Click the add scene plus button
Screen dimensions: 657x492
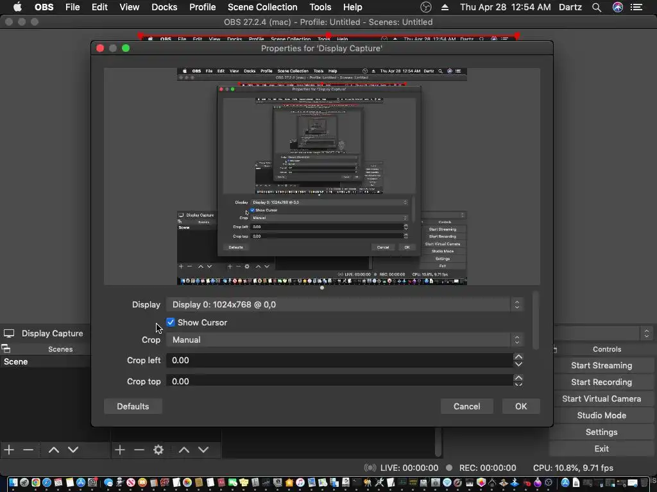9,450
